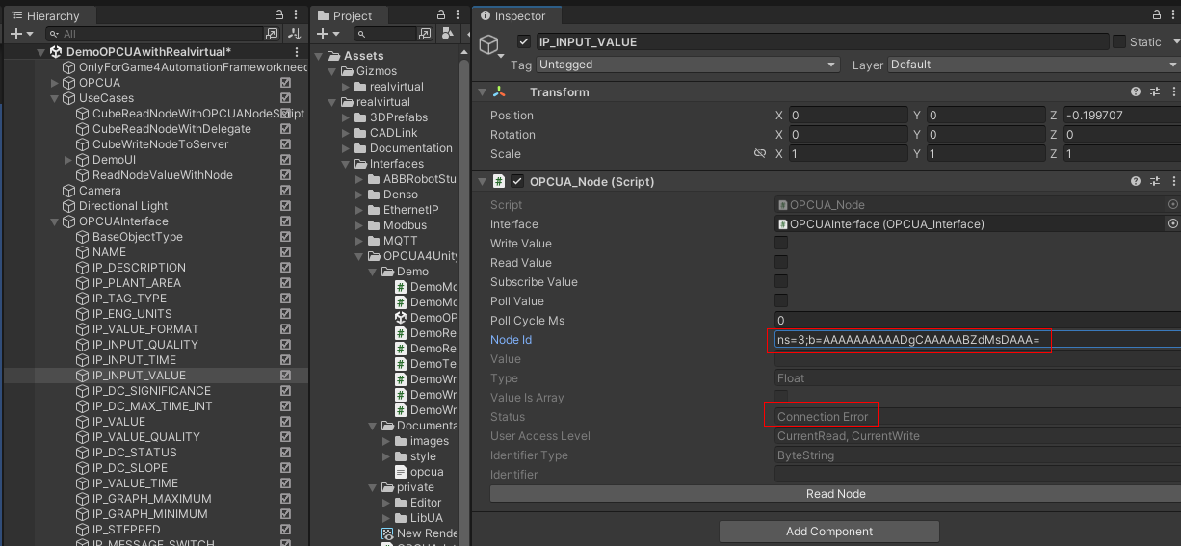
Task: Open the Layer dropdown showing Default
Action: [1034, 65]
